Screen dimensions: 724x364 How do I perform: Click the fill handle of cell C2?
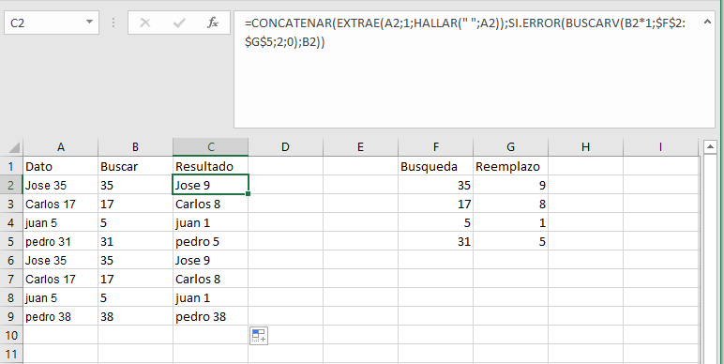[x=249, y=194]
